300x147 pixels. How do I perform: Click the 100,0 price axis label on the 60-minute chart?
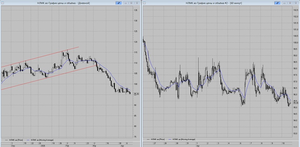295,43
